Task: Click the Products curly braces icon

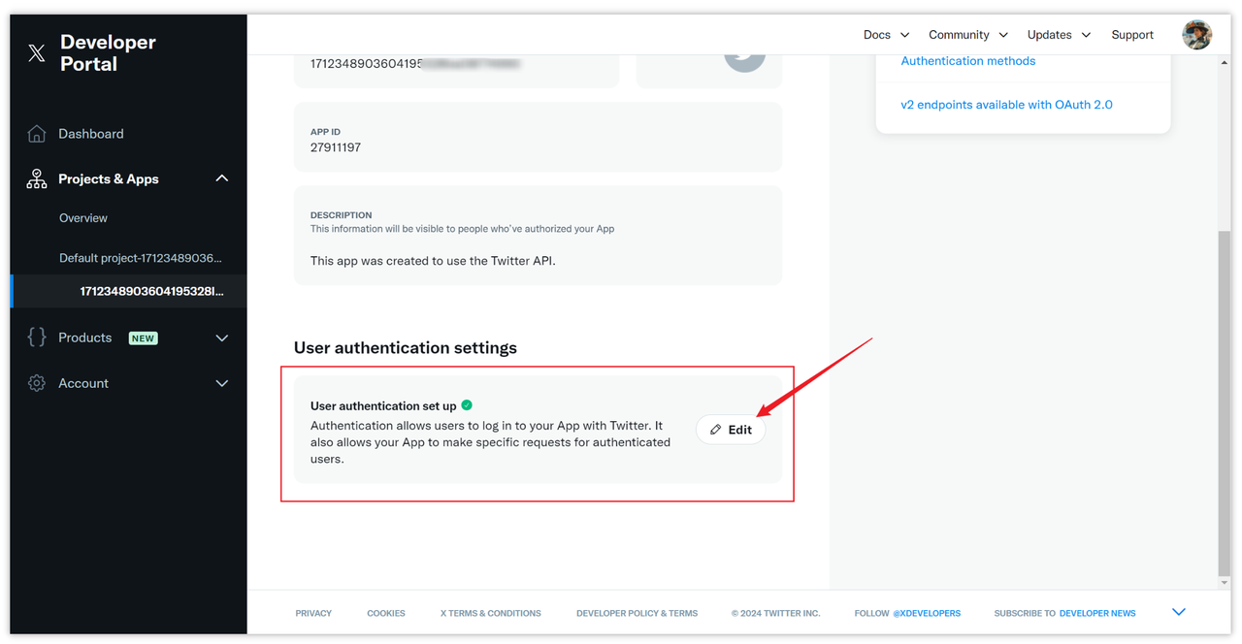Action: click(x=37, y=338)
